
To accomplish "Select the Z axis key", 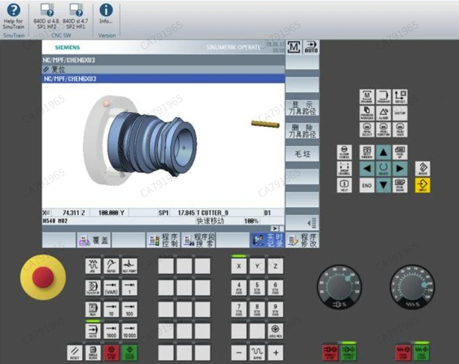I will [x=275, y=266].
